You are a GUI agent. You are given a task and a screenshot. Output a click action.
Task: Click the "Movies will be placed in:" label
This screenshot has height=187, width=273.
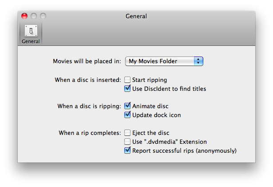click(x=87, y=61)
